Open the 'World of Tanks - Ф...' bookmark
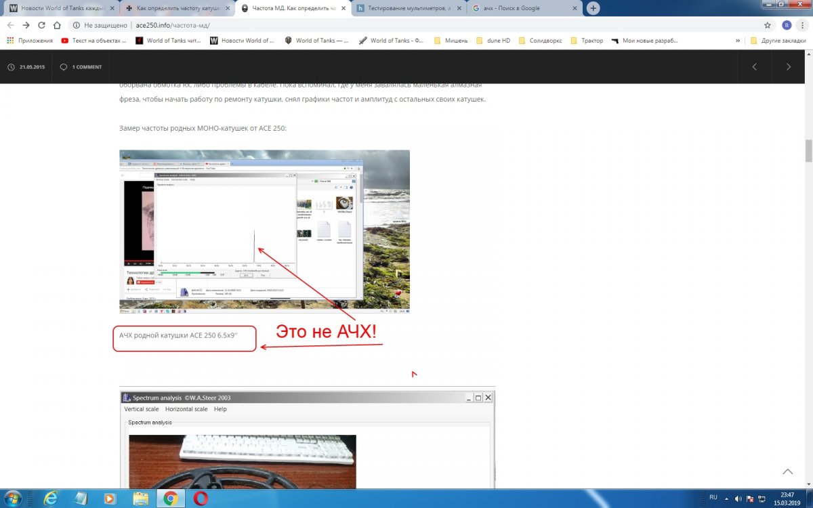The width and height of the screenshot is (813, 508). [392, 41]
